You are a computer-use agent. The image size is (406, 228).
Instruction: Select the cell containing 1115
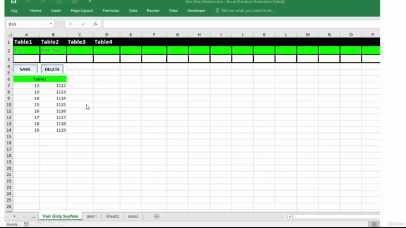53,104
